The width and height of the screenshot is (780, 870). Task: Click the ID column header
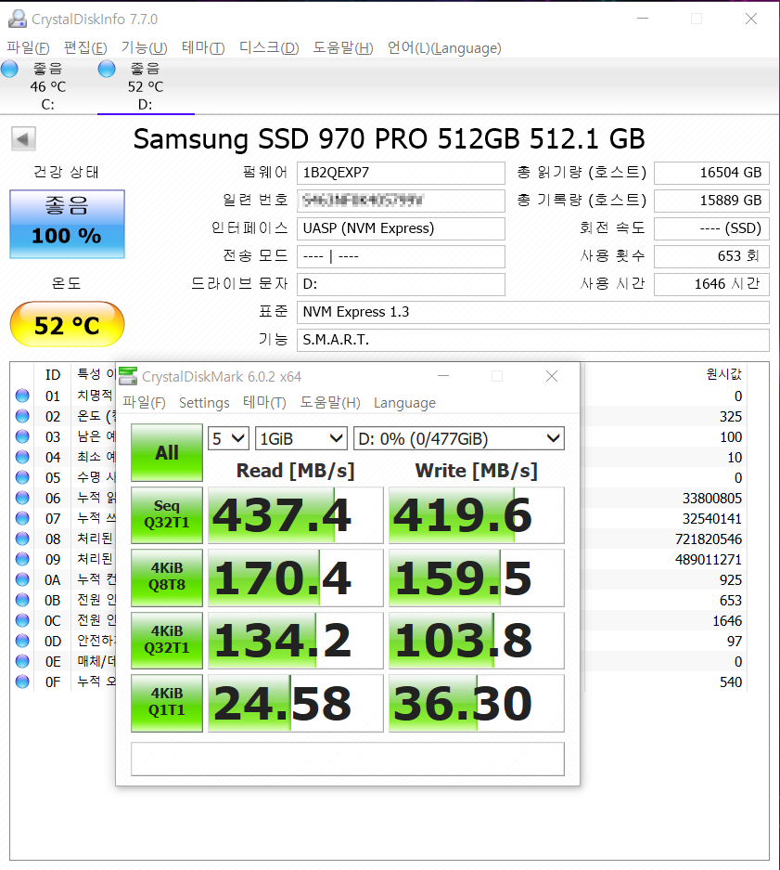click(x=53, y=374)
